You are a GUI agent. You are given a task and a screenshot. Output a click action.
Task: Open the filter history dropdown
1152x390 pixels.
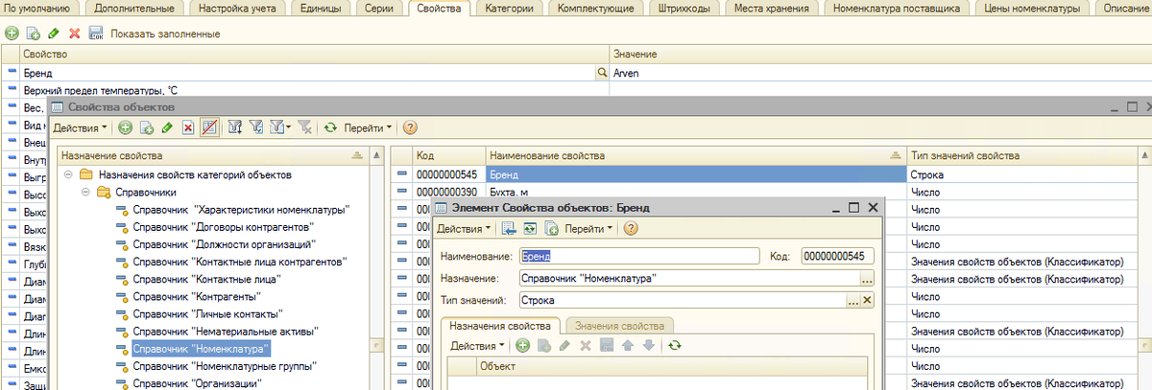280,127
